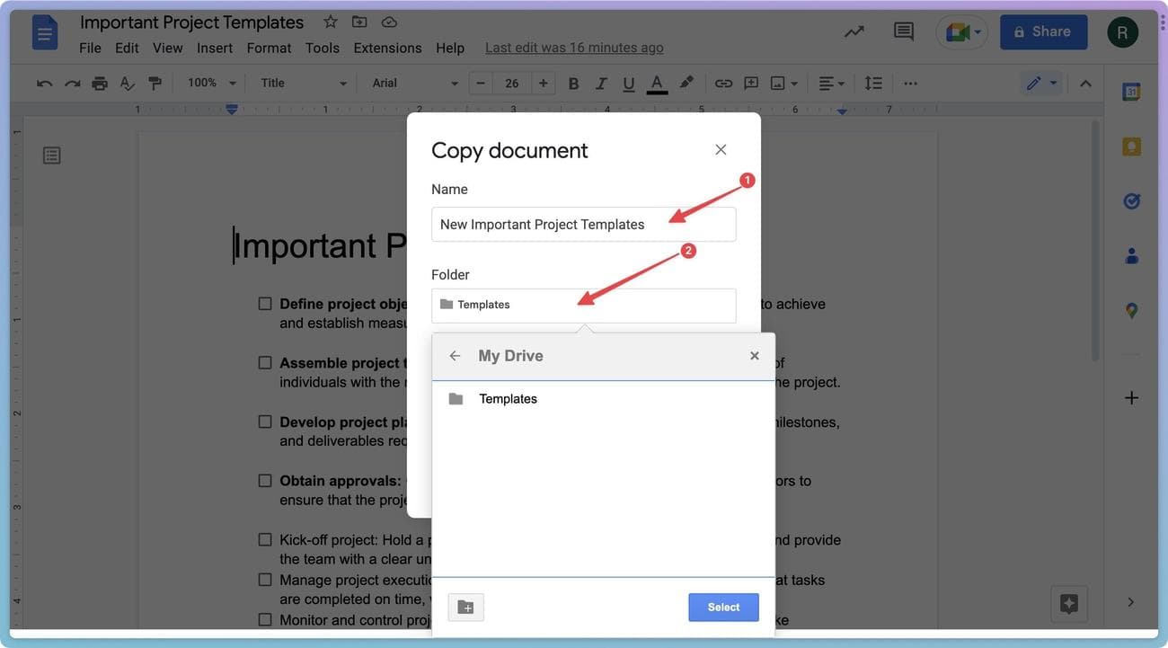Click the back arrow beside My Drive
1168x648 pixels.
pyautogui.click(x=455, y=356)
